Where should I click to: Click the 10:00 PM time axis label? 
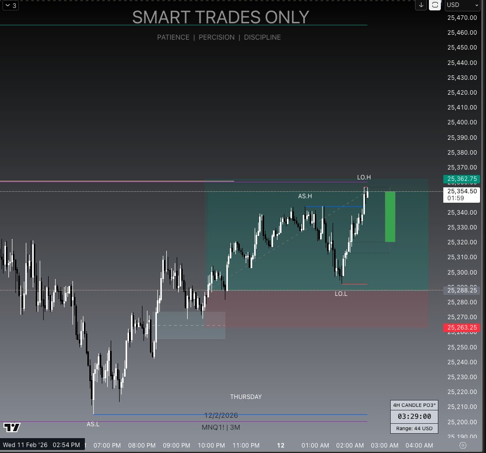211,445
